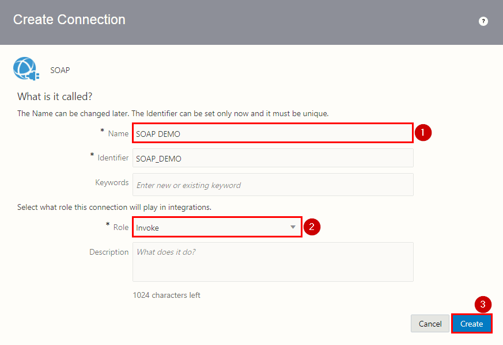Viewport: 503px width, 345px height.
Task: Click the Identifier field label
Action: tap(113, 158)
